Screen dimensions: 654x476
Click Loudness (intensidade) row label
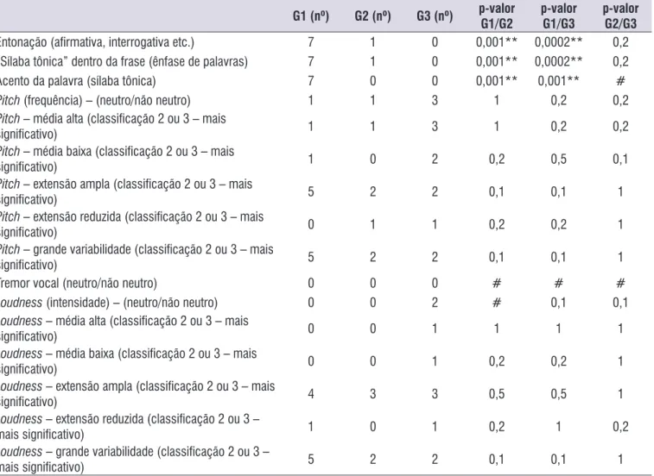pos(109,303)
